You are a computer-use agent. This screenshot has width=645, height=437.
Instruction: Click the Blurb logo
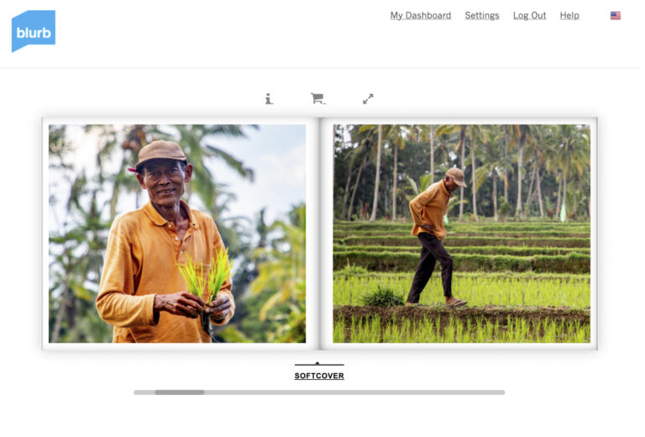click(34, 31)
